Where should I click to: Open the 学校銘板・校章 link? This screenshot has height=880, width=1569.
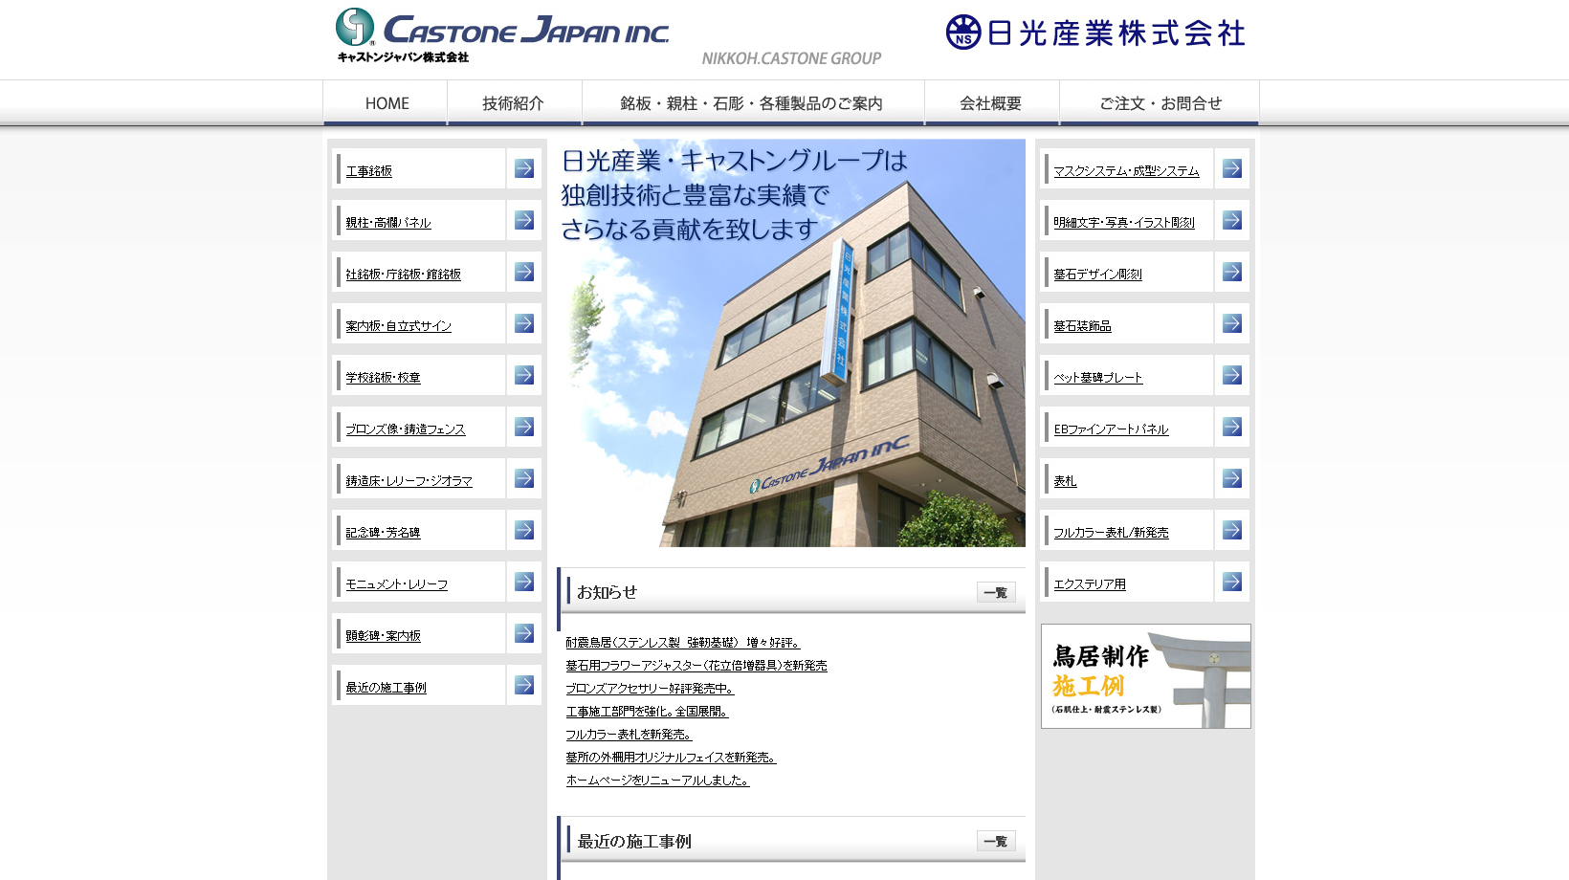[x=384, y=378]
